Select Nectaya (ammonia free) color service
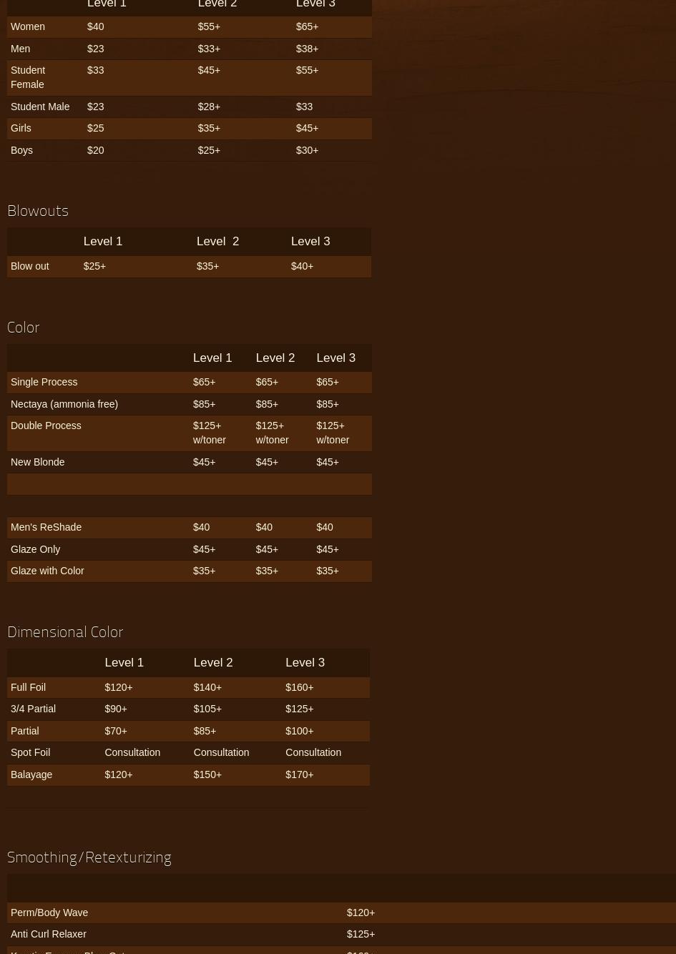 (64, 404)
